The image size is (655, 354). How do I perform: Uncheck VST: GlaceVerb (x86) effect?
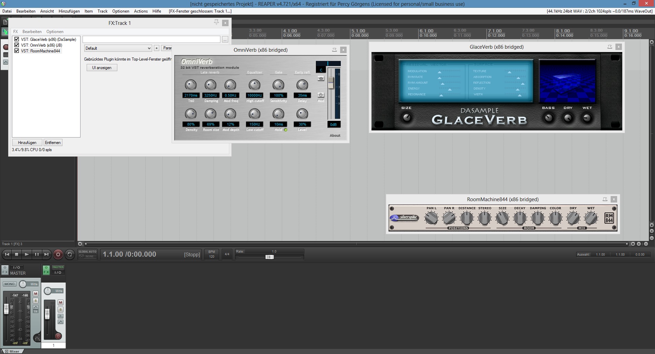pyautogui.click(x=17, y=39)
